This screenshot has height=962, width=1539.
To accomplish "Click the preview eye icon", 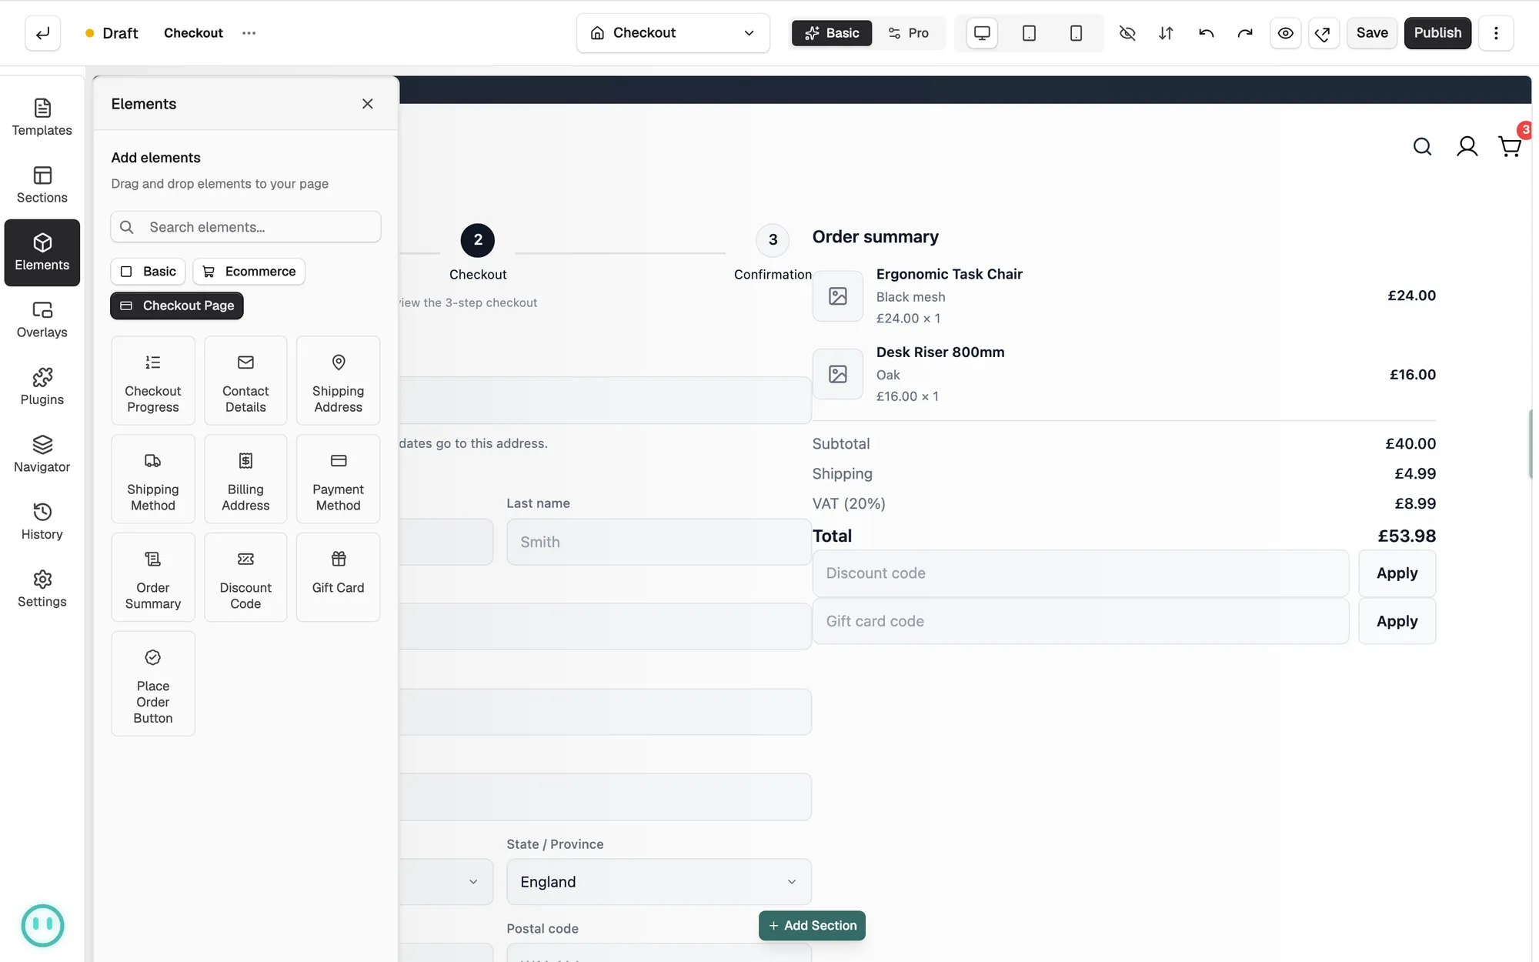I will point(1285,33).
